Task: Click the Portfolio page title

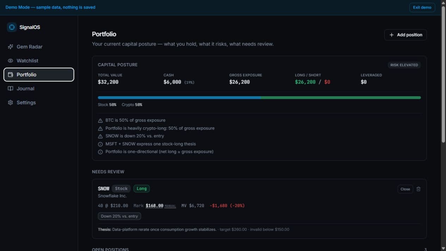Action: 104,34
